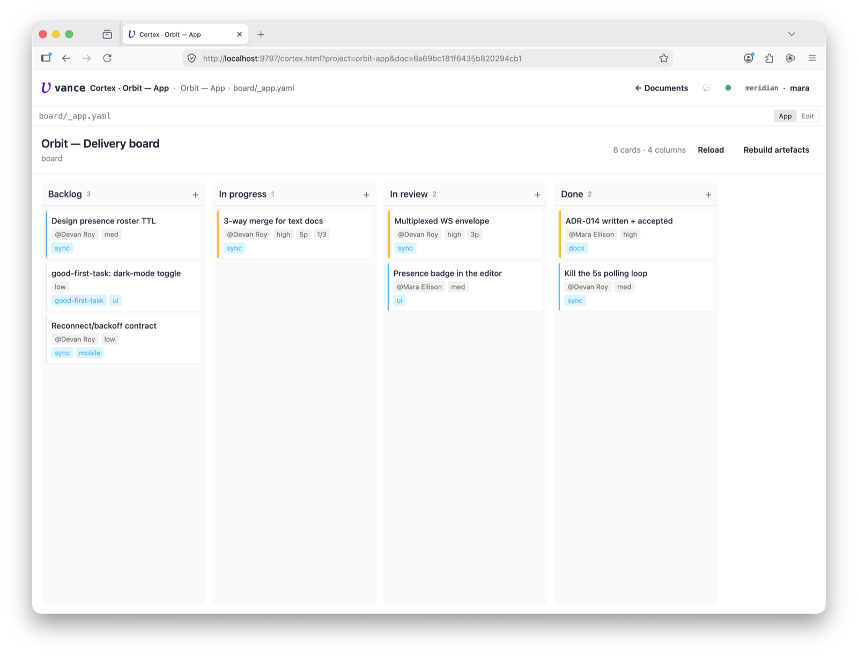Click the good-first-task tag
The height and width of the screenshot is (656, 858).
pyautogui.click(x=79, y=301)
